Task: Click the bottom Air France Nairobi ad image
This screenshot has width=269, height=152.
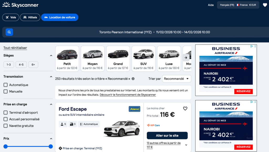Action: [226, 126]
